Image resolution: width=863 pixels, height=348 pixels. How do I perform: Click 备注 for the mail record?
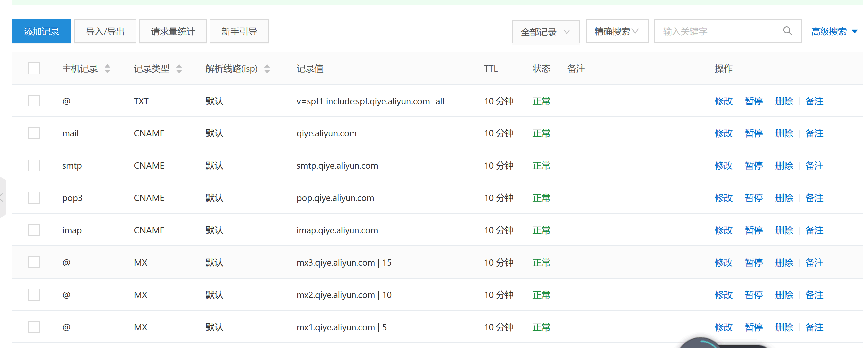coord(814,133)
